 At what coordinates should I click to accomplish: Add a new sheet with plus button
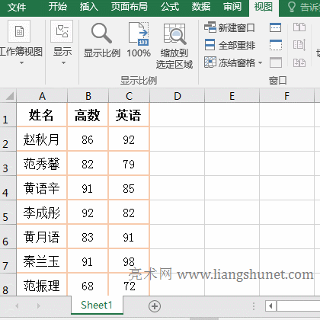click(155, 306)
